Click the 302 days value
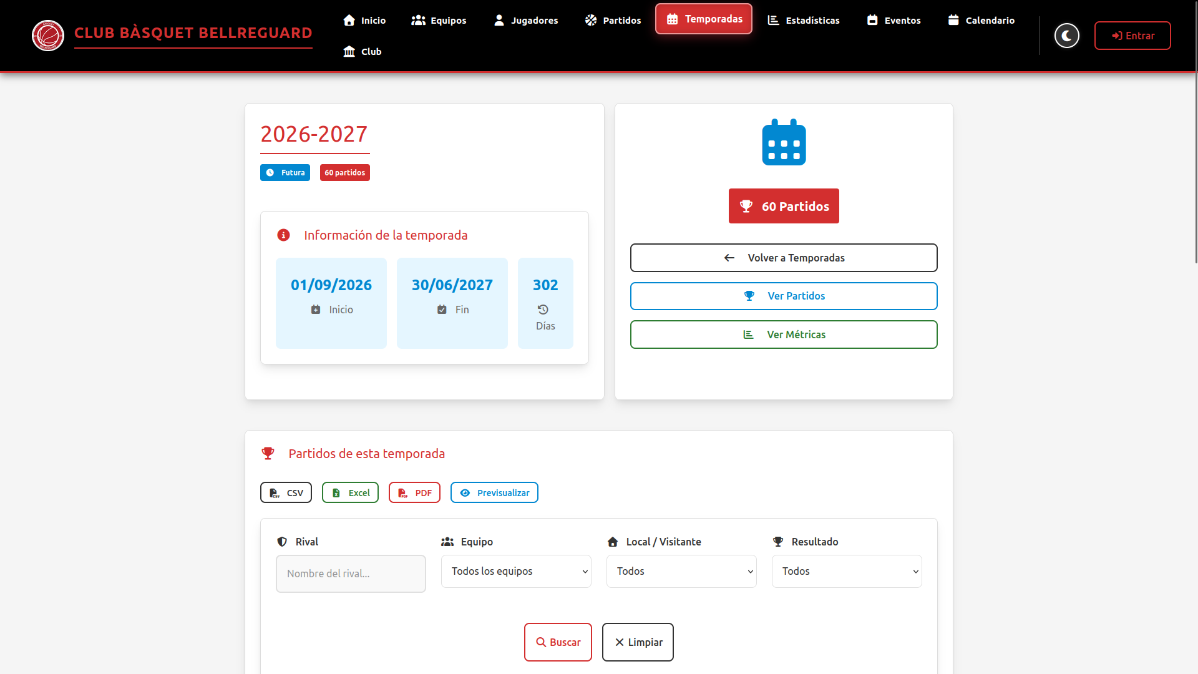The width and height of the screenshot is (1198, 674). (x=545, y=285)
